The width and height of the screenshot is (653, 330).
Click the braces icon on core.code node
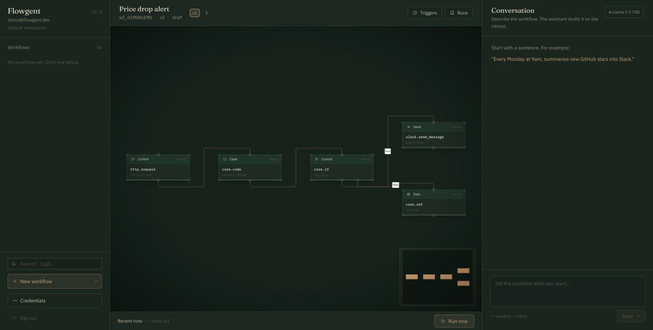pyautogui.click(x=225, y=159)
